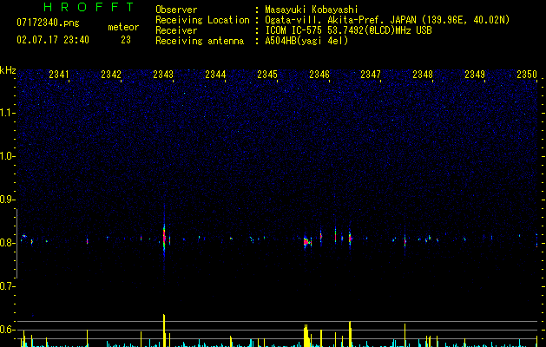Click the 0.7 kHz axis label

point(8,286)
